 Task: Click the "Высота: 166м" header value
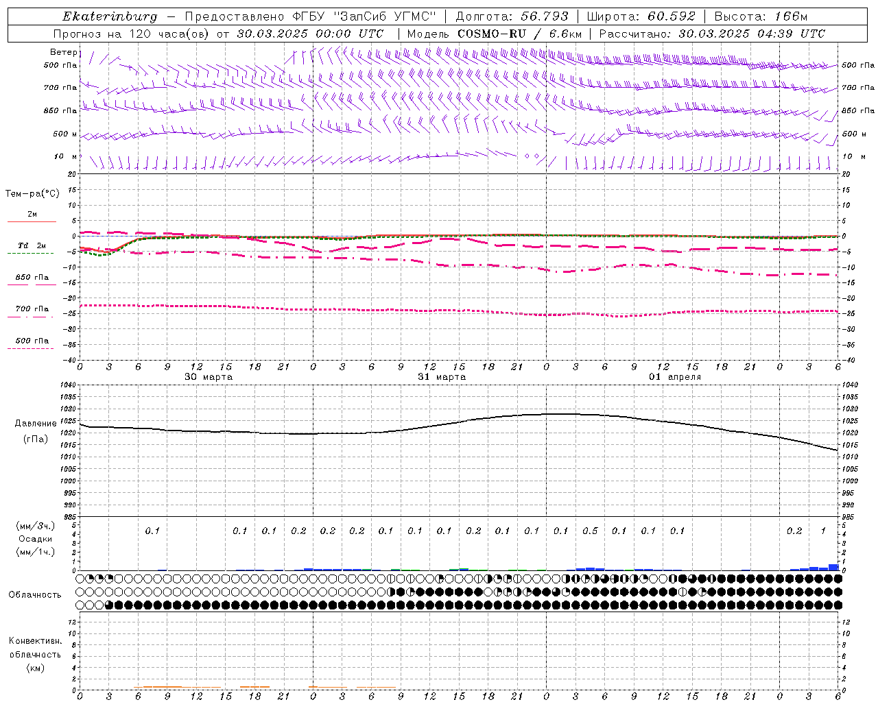[x=761, y=16]
